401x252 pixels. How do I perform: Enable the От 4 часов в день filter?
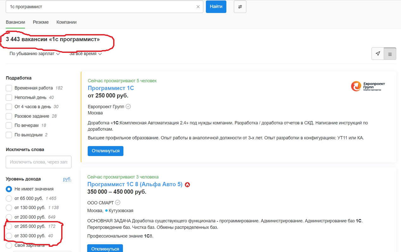[9, 107]
